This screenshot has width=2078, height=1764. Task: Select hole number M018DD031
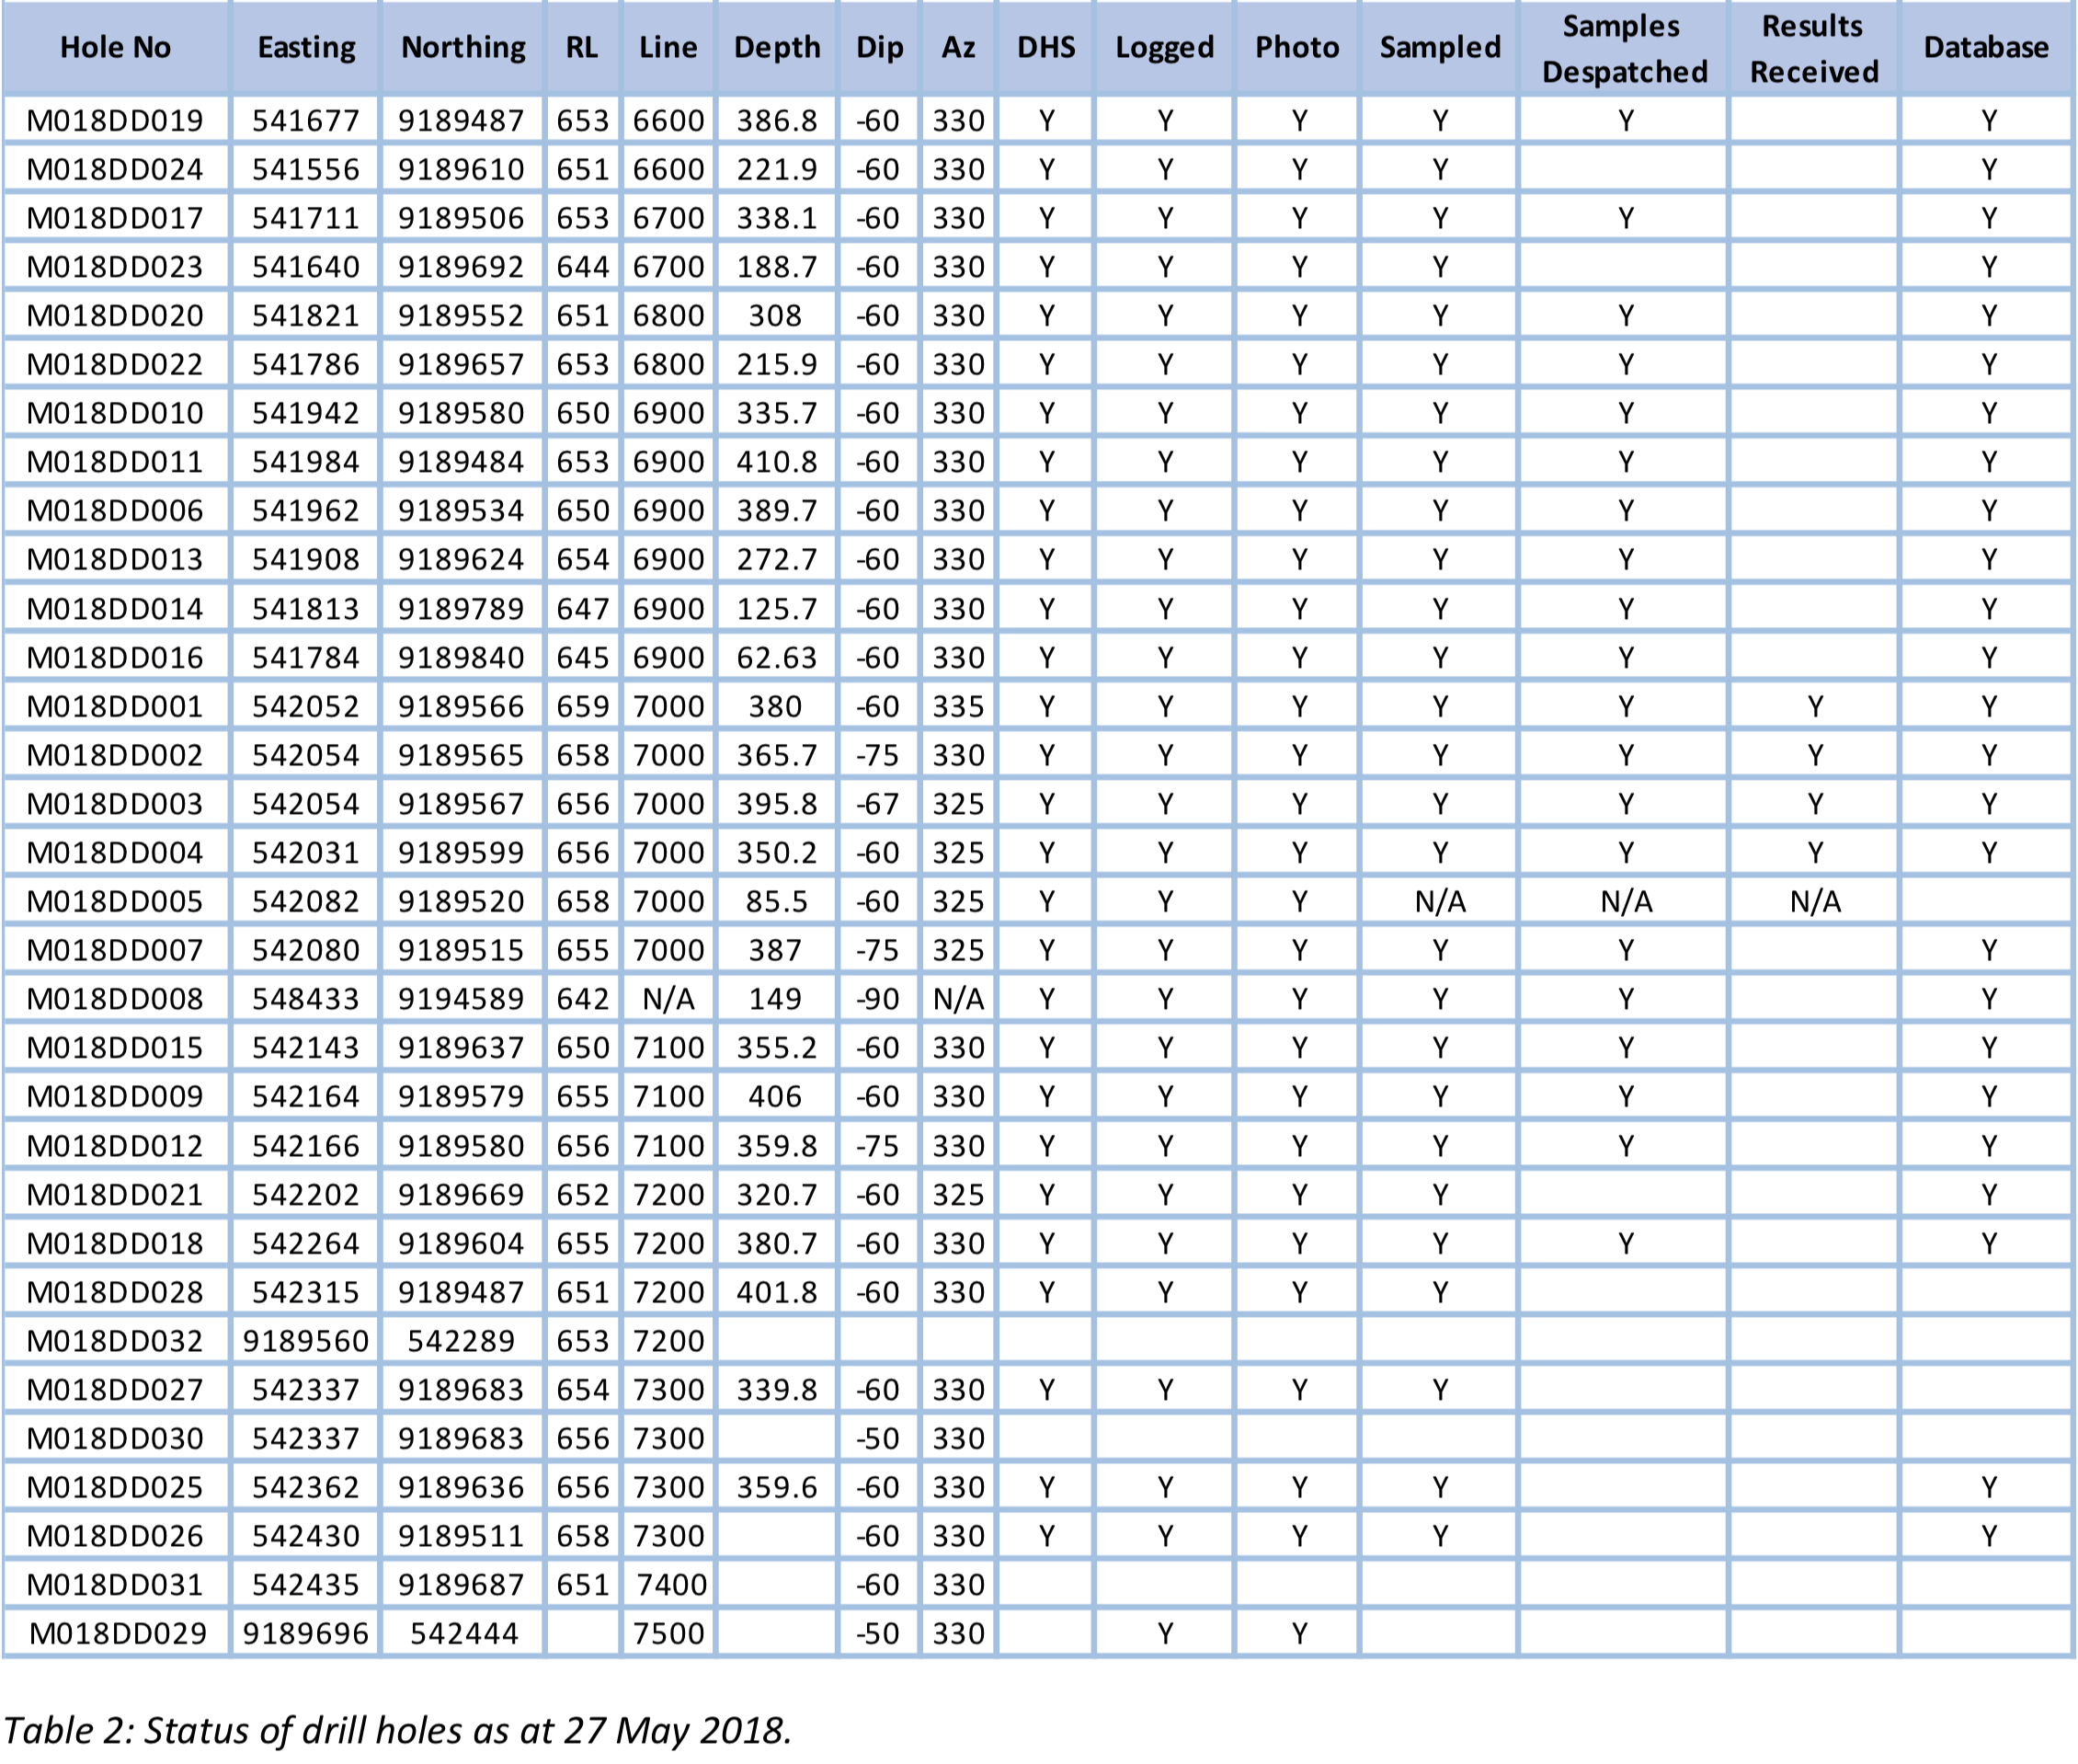pos(115,1584)
